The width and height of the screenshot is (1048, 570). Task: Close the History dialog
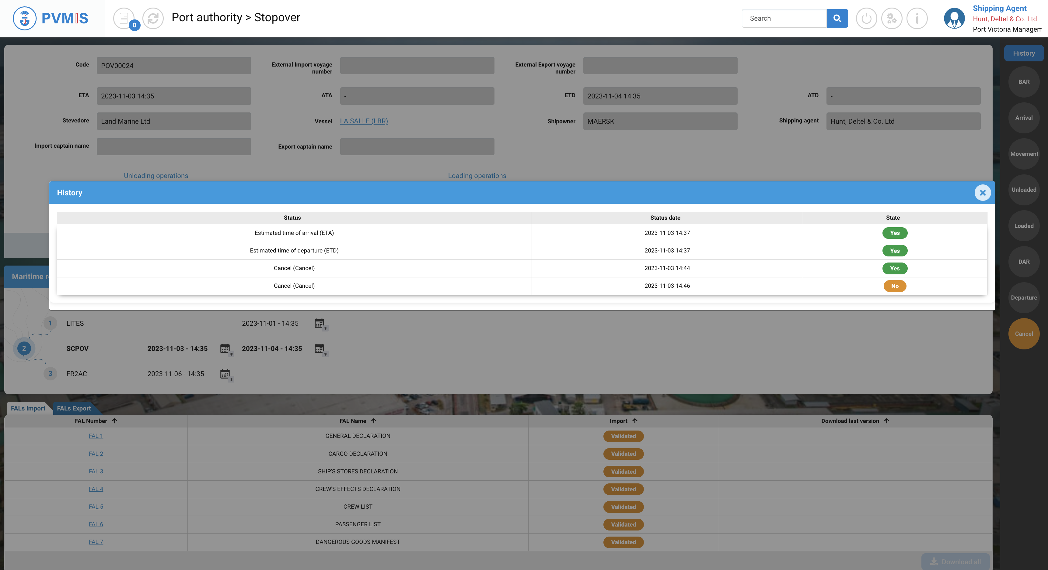[x=983, y=193]
